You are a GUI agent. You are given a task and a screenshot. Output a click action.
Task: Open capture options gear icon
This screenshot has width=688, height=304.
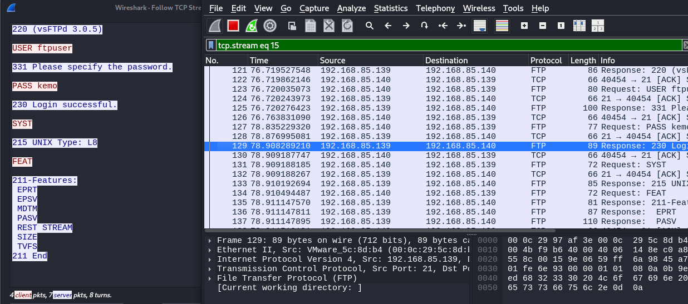(x=270, y=26)
